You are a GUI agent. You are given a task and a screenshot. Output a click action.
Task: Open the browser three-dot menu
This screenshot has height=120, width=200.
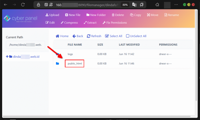176,5
